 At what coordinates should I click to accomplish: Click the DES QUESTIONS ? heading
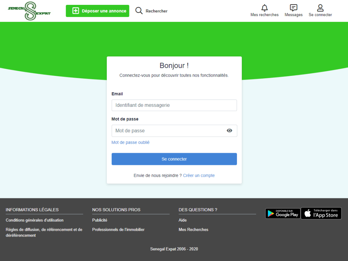click(198, 210)
